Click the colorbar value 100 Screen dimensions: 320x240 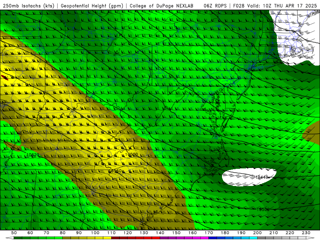point(95,233)
